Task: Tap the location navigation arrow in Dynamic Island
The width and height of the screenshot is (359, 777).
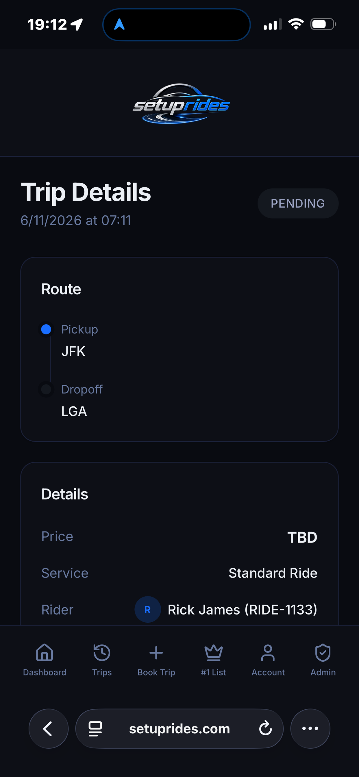Action: (119, 24)
